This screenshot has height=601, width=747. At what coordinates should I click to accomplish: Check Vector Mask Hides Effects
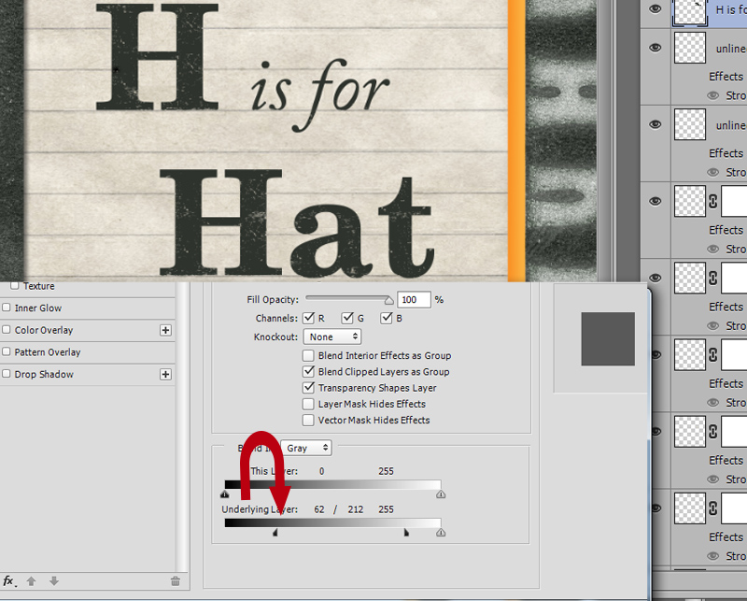pos(308,421)
